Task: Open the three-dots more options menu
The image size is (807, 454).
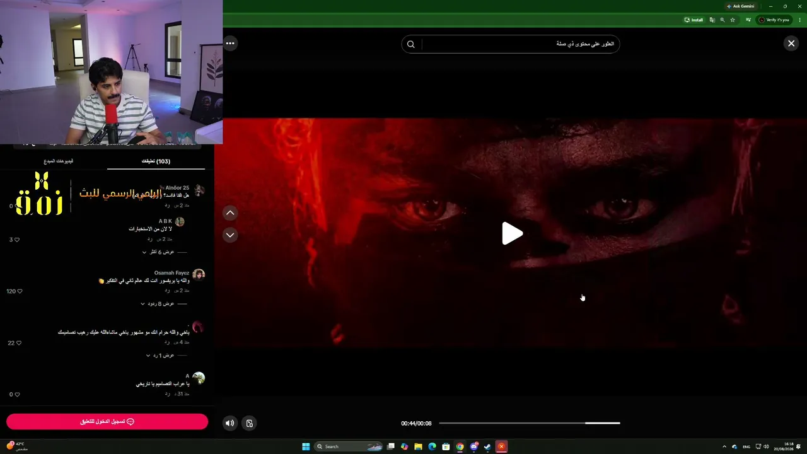Action: coord(230,44)
